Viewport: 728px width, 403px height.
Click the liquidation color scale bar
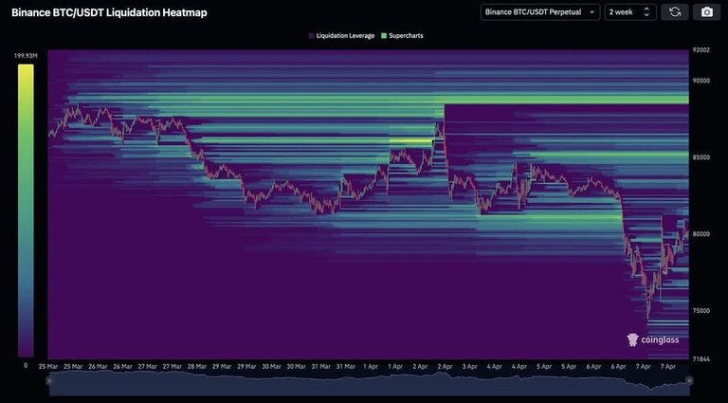tap(26, 211)
